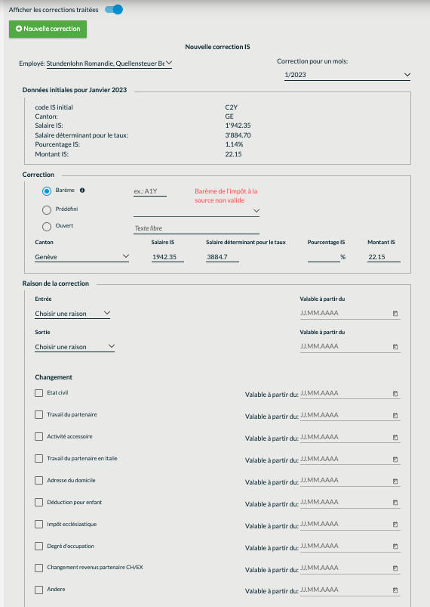Open the 'Correction pour un mois' dropdown

[x=347, y=75]
